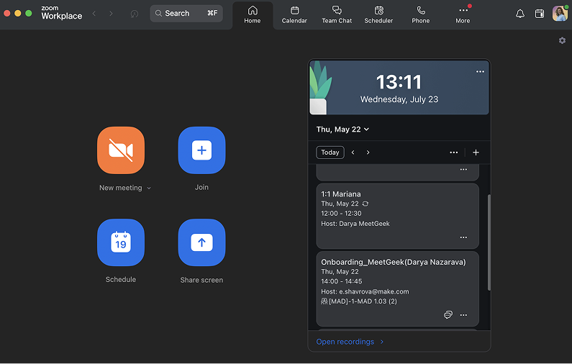572x364 pixels.
Task: Click the history clock icon beside search
Action: click(x=135, y=14)
